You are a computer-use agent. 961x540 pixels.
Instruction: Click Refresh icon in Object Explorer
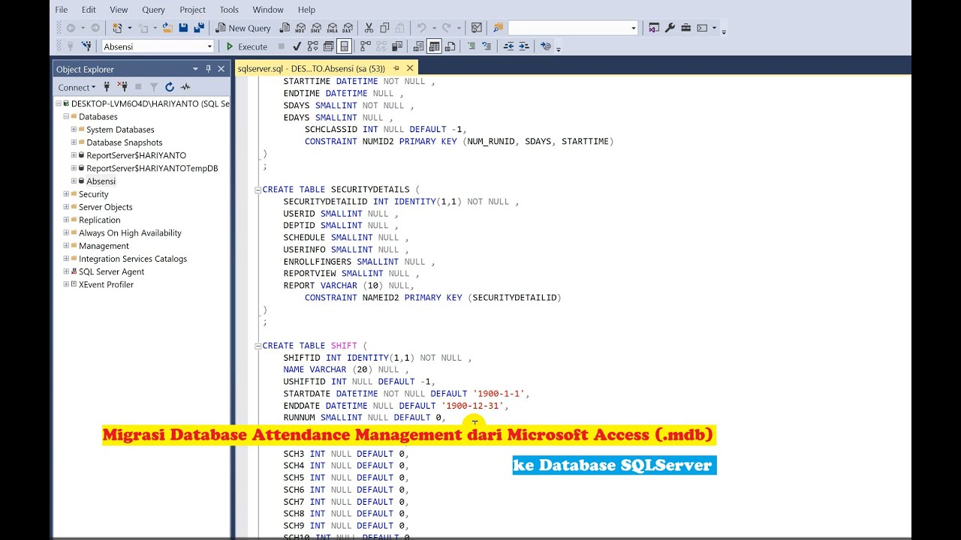[x=170, y=87]
